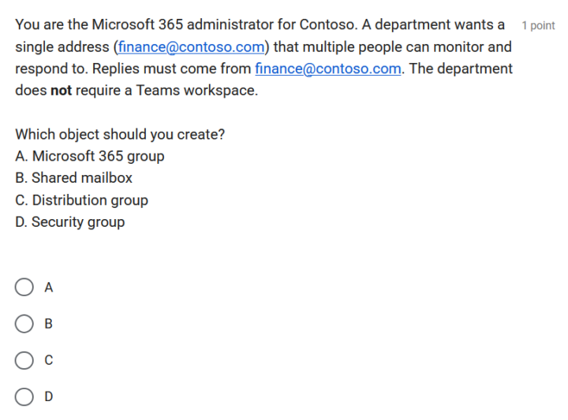Click the "A. Microsoft 365 group" text

pos(90,156)
